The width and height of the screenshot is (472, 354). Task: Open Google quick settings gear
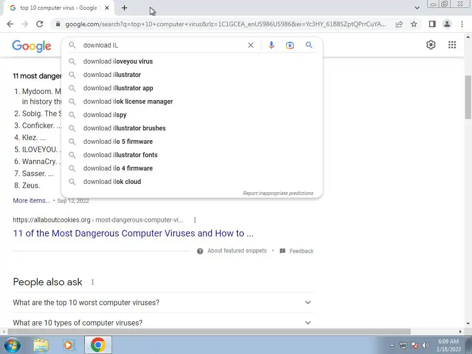tap(431, 45)
